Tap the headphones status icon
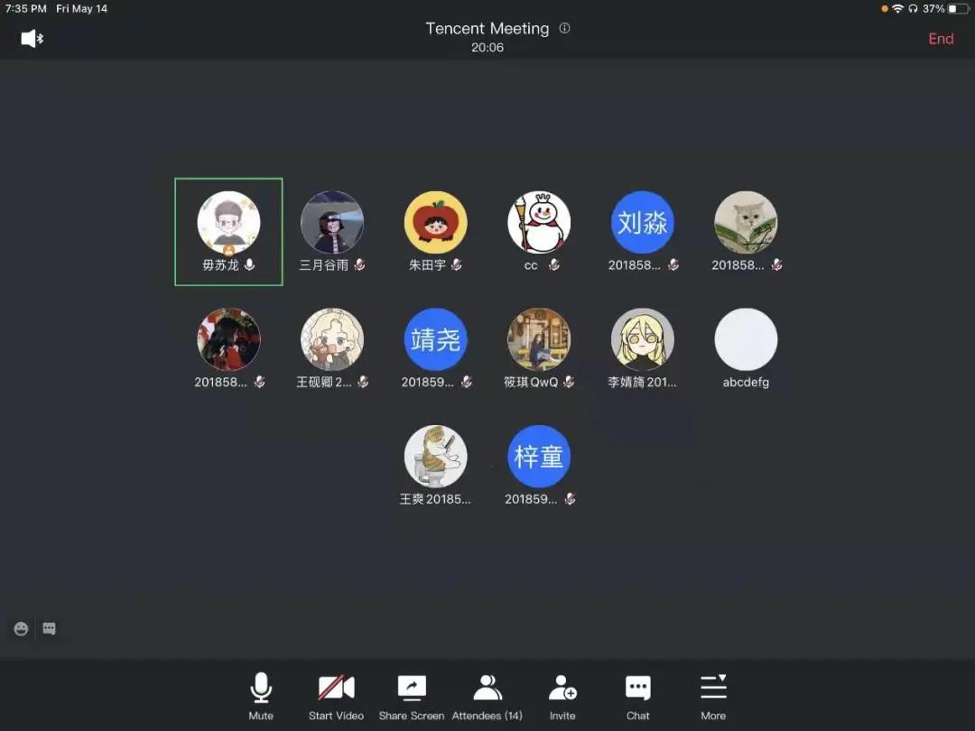The height and width of the screenshot is (731, 975). click(913, 9)
